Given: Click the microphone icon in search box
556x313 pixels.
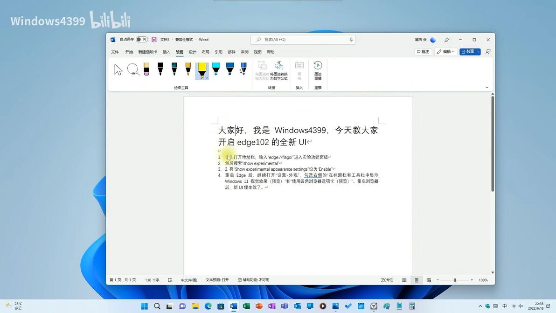Looking at the screenshot, I should point(351,40).
